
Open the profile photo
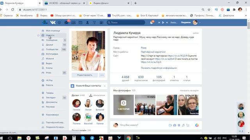[x=88, y=51]
